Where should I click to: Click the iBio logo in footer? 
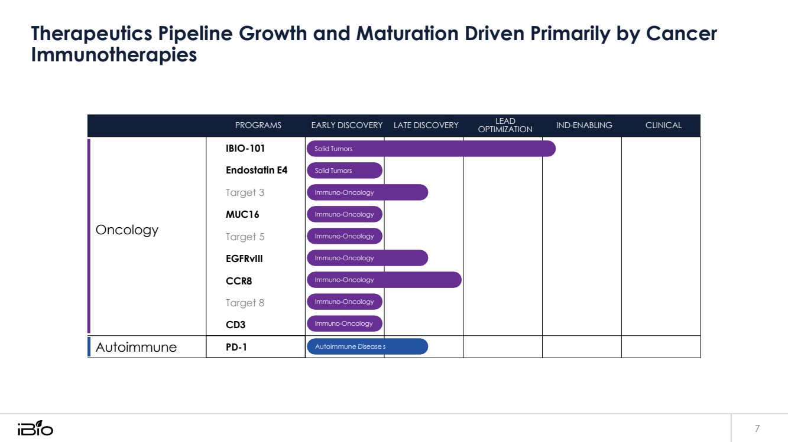tap(35, 428)
